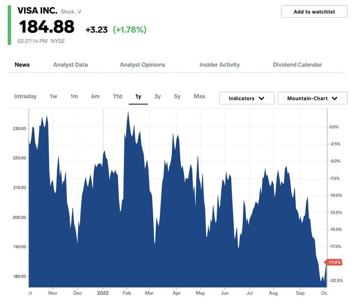This screenshot has width=355, height=306.
Task: Expand the Mountain-Chart type dropdown
Action: coord(312,98)
